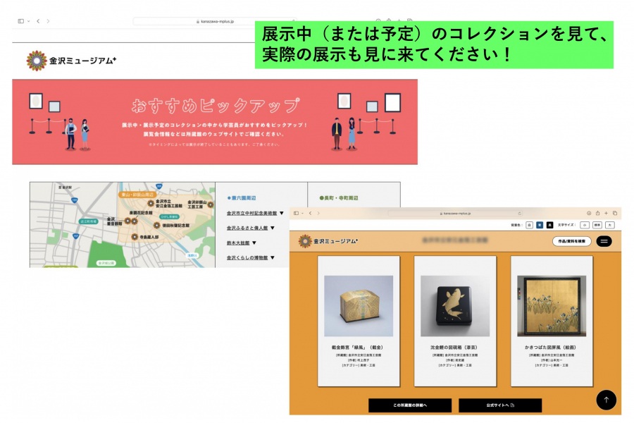
Task: Open the 金沢ミュージアム+ logo in the rear window
Action: click(72, 61)
